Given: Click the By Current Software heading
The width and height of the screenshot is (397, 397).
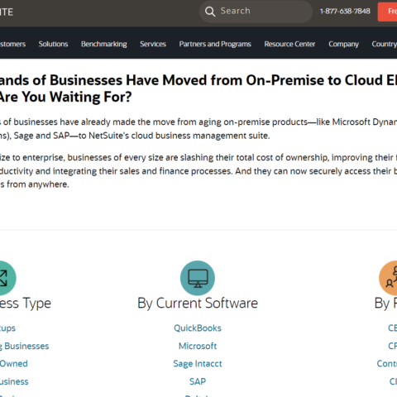Looking at the screenshot, I should (198, 304).
